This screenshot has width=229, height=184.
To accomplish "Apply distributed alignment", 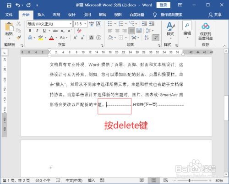I will [x=139, y=31].
